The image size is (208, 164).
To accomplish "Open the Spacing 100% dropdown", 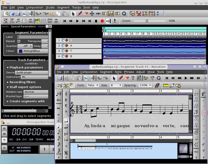I will click(x=145, y=85).
